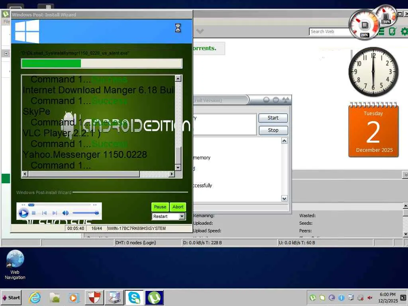Viewport: 408px width, 306px height.
Task: Click the command log's vertical scroll-down arrow
Action: click(178, 168)
